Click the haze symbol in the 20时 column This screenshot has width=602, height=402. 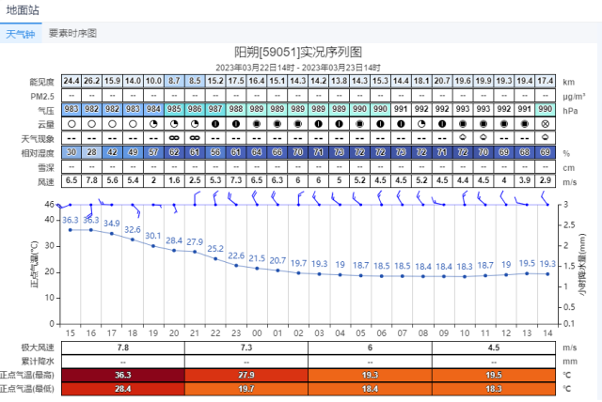pyautogui.click(x=174, y=138)
